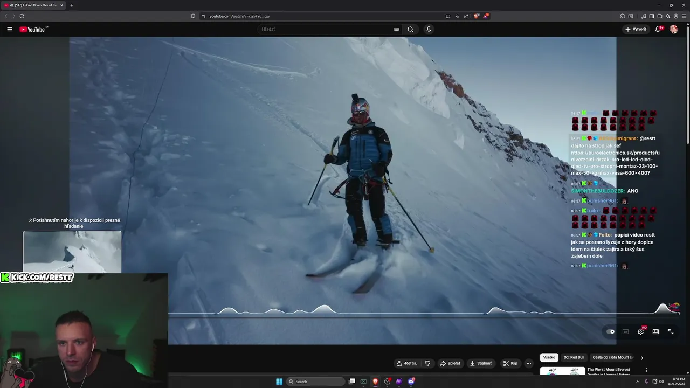690x388 pixels.
Task: Open a new browser tab with plus
Action: click(72, 5)
